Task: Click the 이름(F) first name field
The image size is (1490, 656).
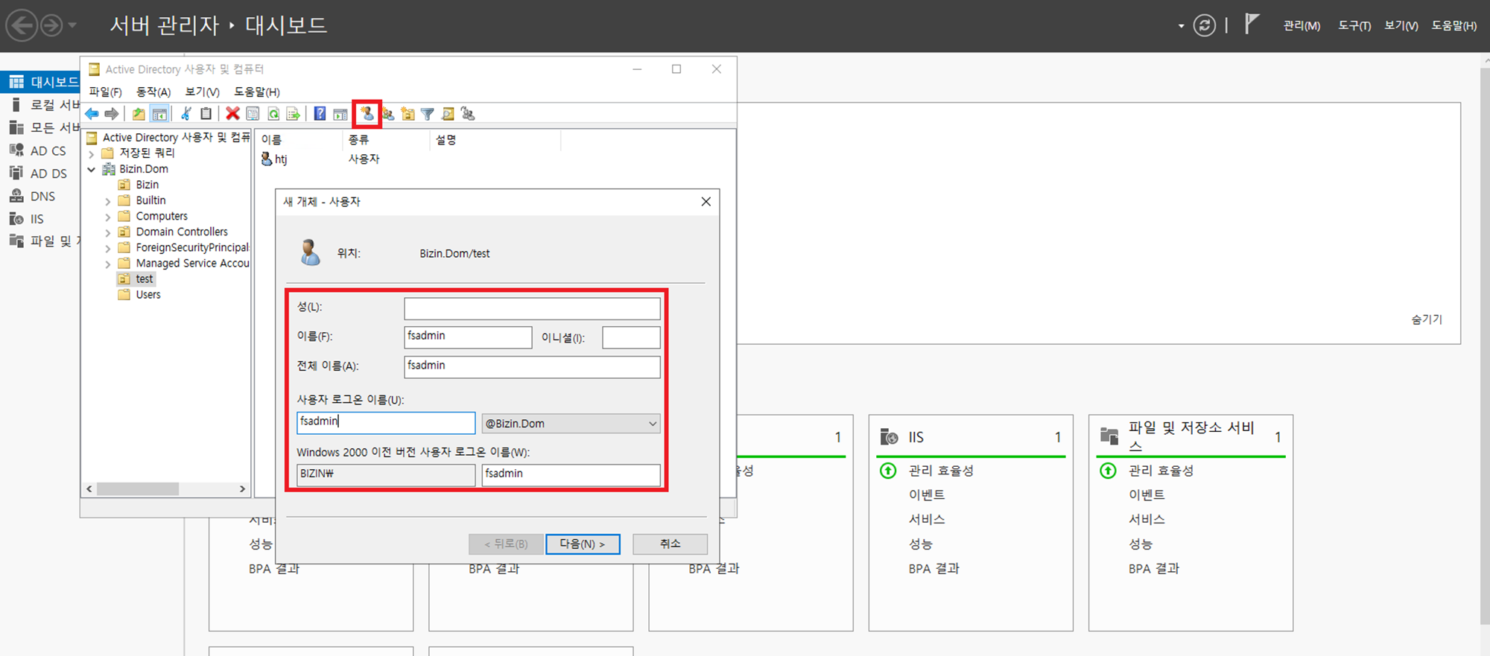Action: click(468, 337)
